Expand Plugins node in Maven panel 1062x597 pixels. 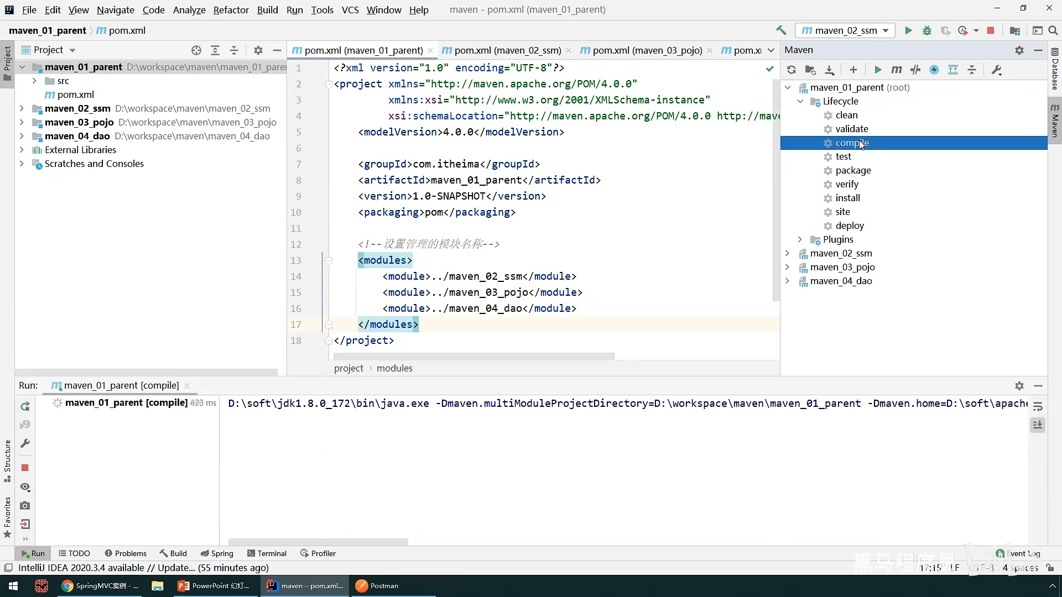pos(800,239)
